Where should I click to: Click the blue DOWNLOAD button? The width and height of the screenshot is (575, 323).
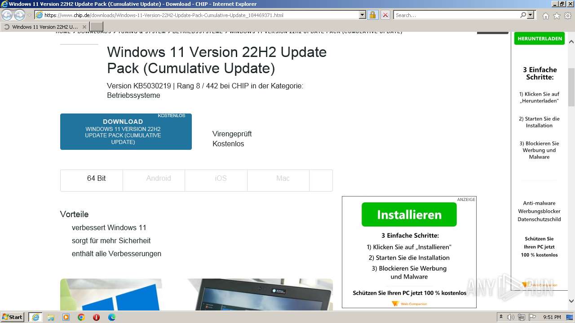click(126, 131)
